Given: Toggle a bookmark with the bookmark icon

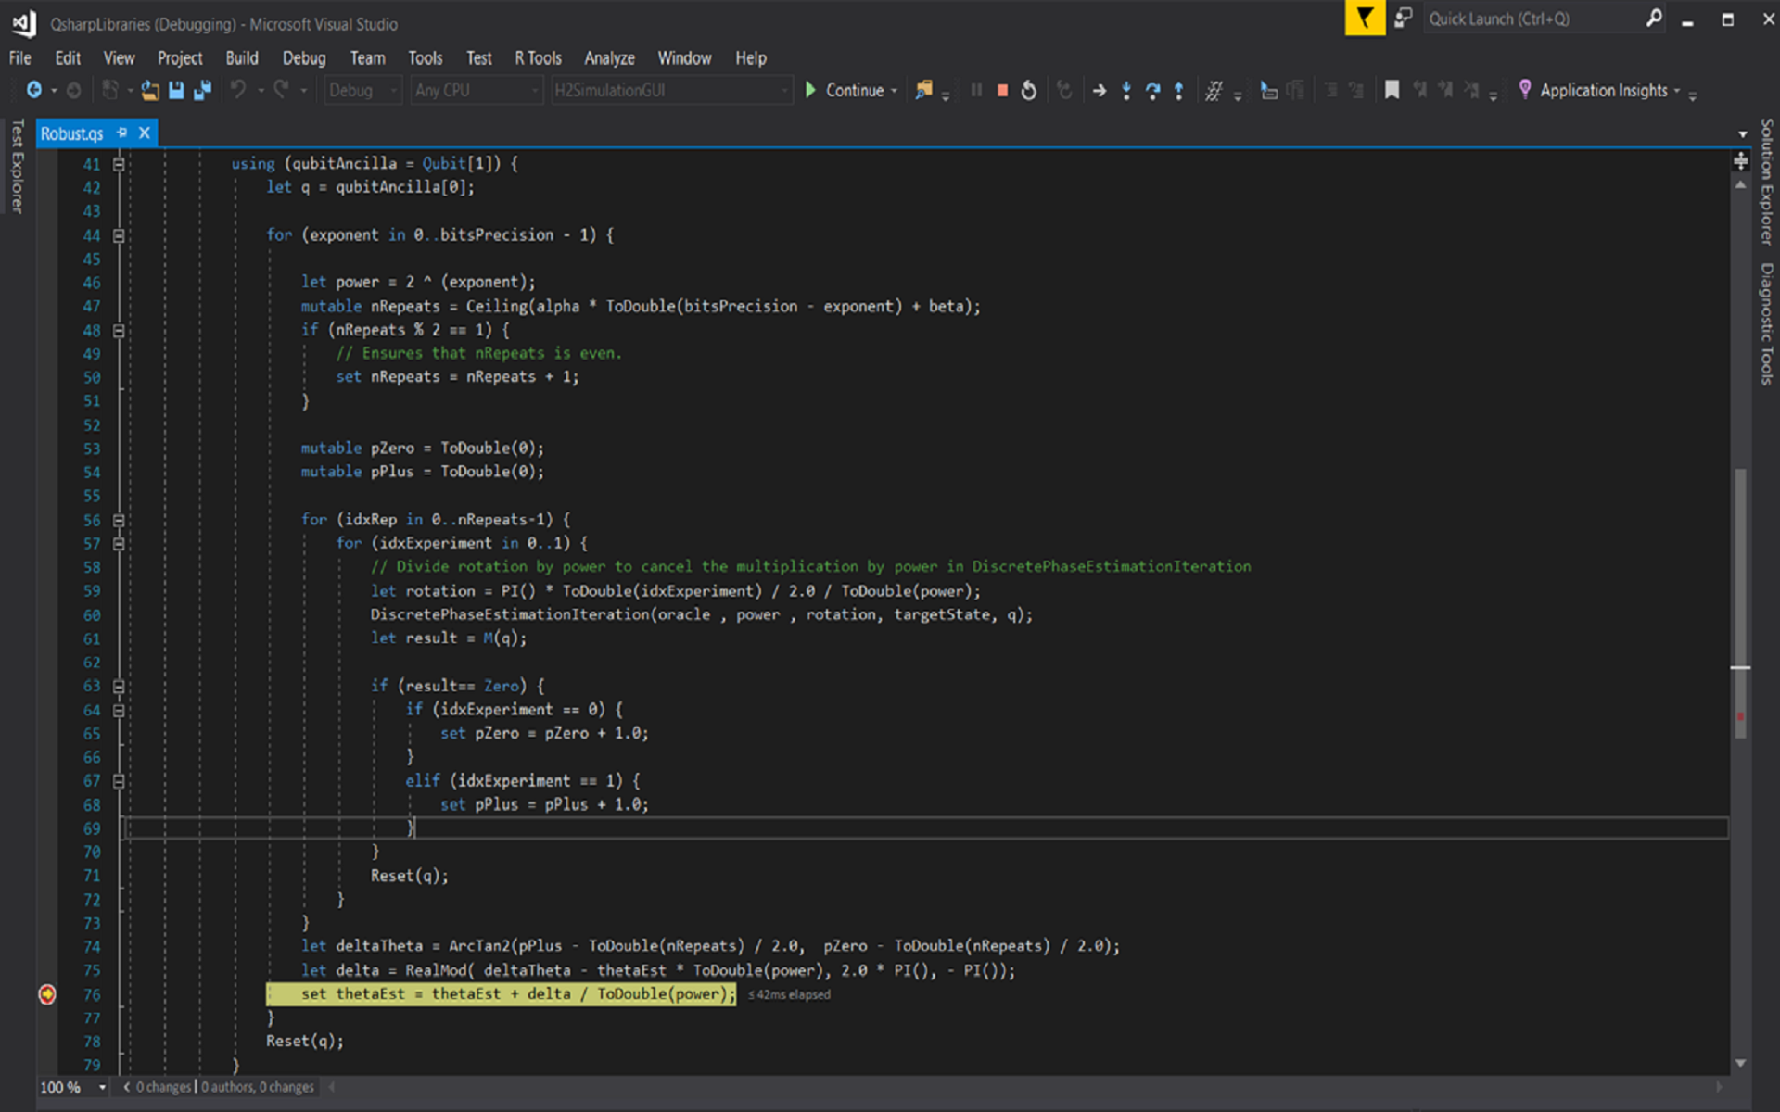Looking at the screenshot, I should (1392, 90).
